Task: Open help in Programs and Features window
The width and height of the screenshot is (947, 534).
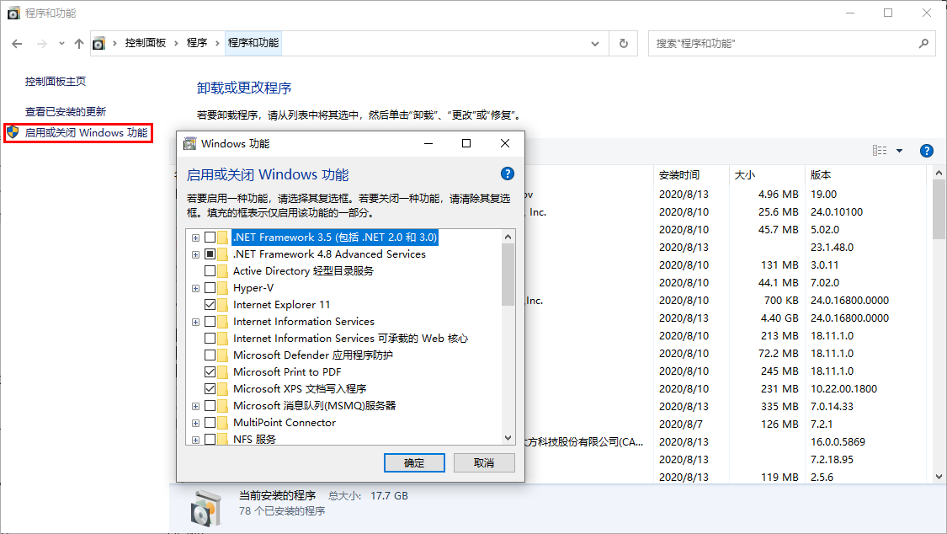Action: point(927,151)
